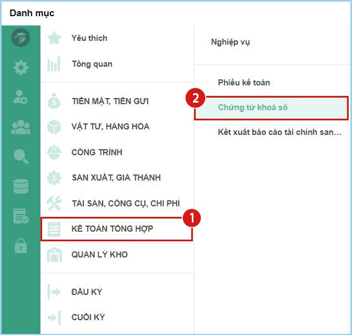352x335 pixels.
Task: Click the magnifier search icon in sidebar
Action: tap(21, 157)
